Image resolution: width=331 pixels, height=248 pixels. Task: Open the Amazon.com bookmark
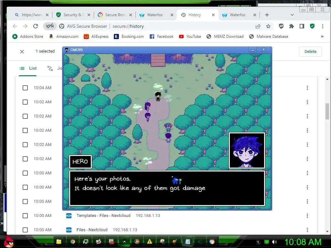pyautogui.click(x=64, y=36)
